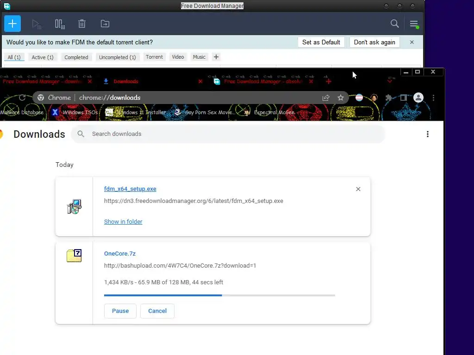This screenshot has height=355, width=474.
Task: Open the Windows 11 Installer bookmark
Action: 136,112
